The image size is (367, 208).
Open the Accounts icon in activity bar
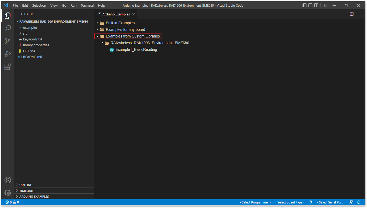coord(7,180)
